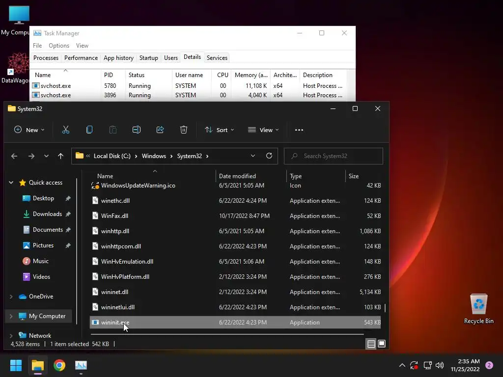Refresh the System32 folder view
The width and height of the screenshot is (503, 377).
(x=269, y=156)
